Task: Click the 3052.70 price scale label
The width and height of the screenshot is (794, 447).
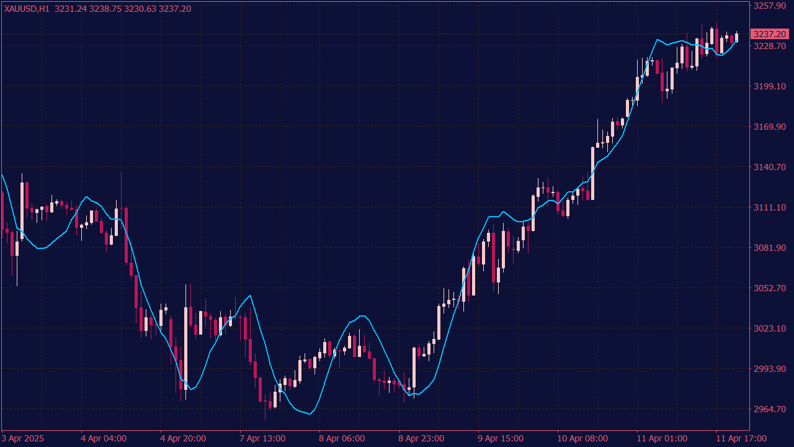Action: [770, 288]
